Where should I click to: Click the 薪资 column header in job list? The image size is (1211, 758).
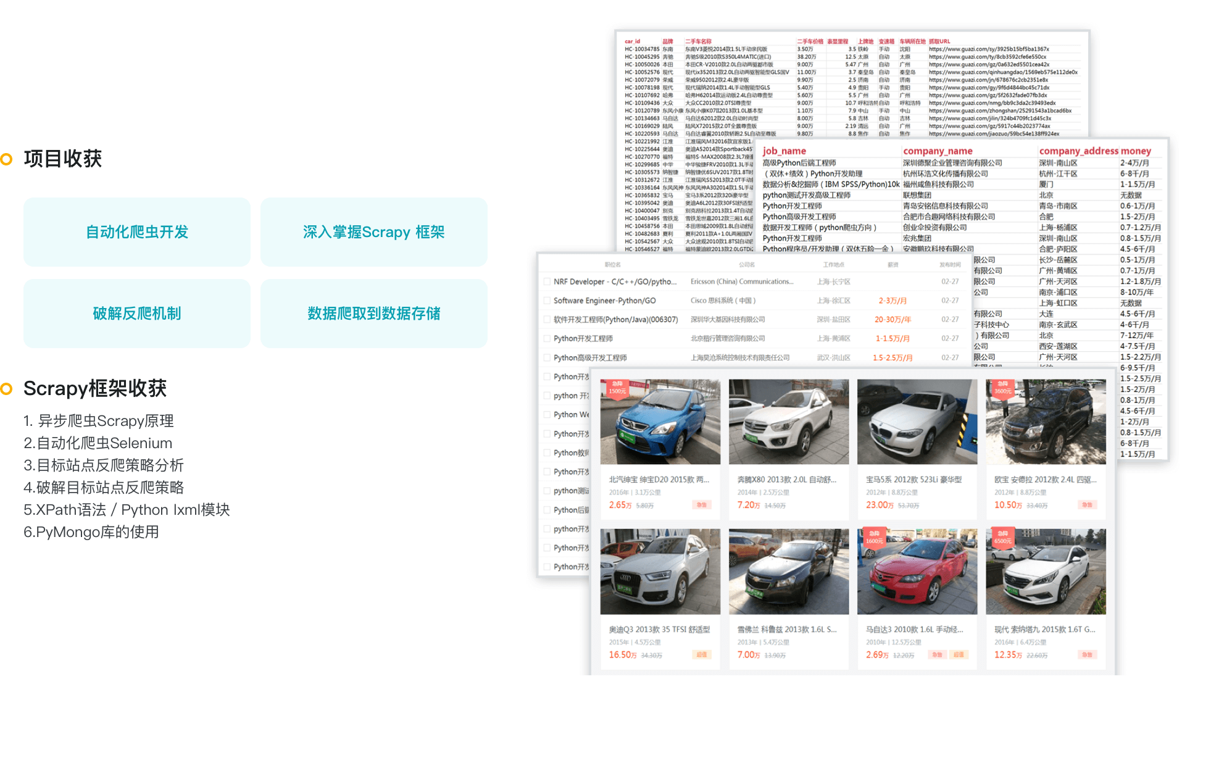[x=893, y=265]
